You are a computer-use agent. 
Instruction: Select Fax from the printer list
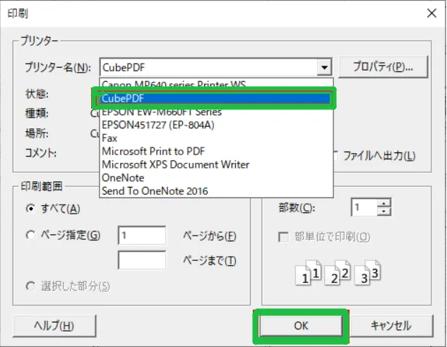point(216,138)
